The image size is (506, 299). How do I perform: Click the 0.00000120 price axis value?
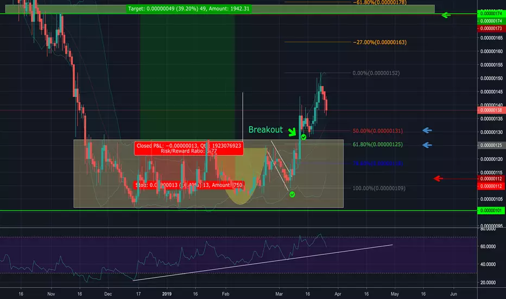[491, 159]
